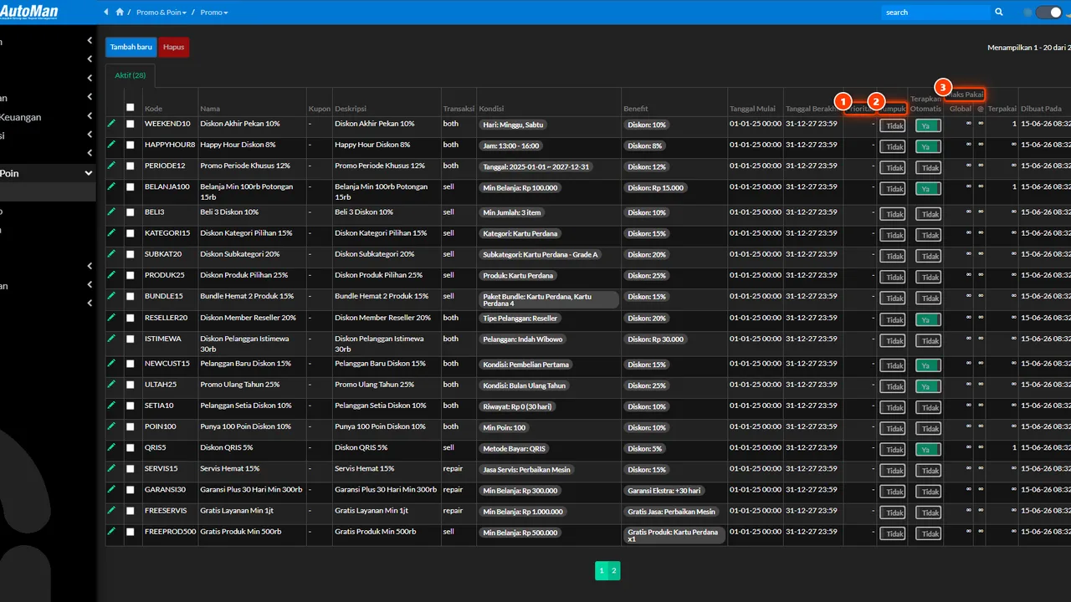The height and width of the screenshot is (602, 1071).
Task: Edit BELANJA100 promo using pencil icon
Action: [x=111, y=186]
